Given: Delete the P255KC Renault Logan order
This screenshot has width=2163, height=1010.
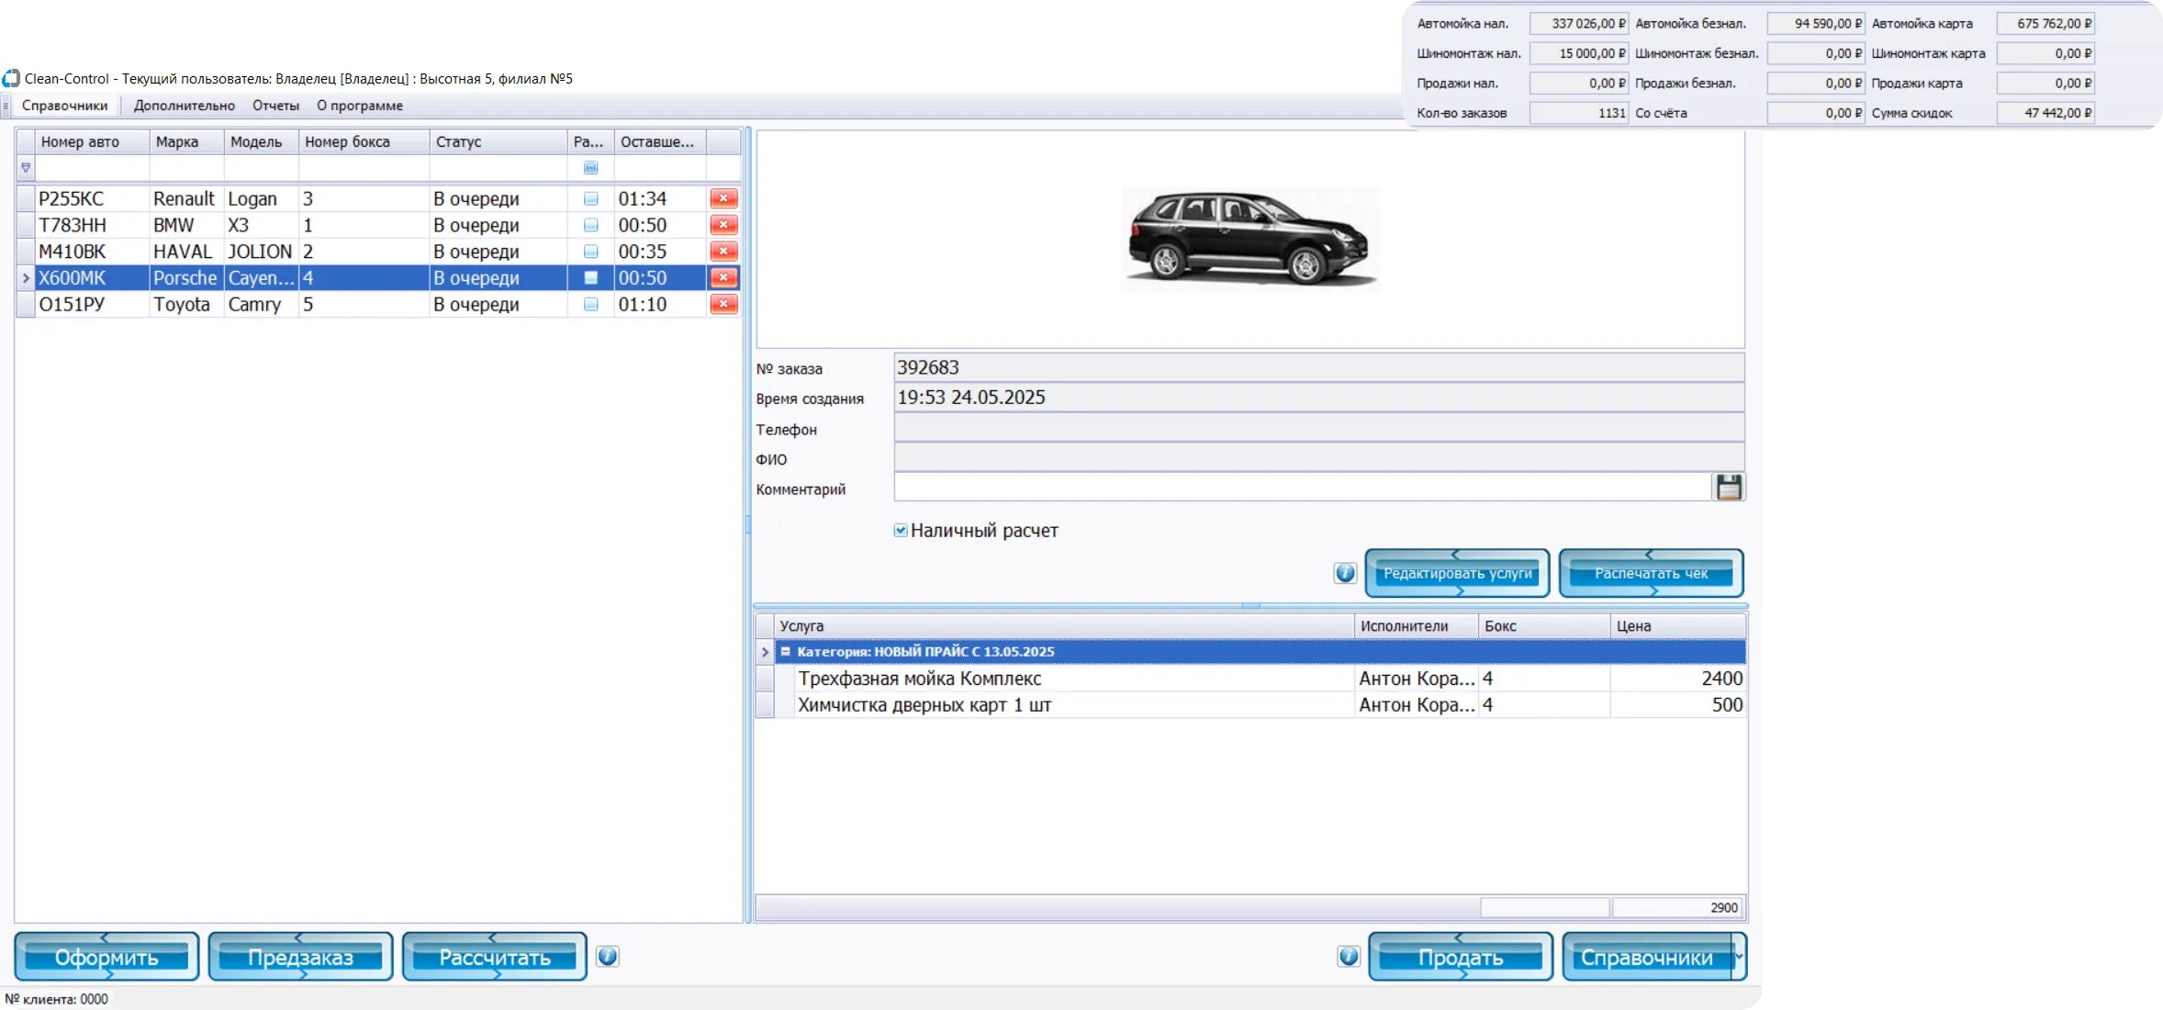Looking at the screenshot, I should coord(723,198).
